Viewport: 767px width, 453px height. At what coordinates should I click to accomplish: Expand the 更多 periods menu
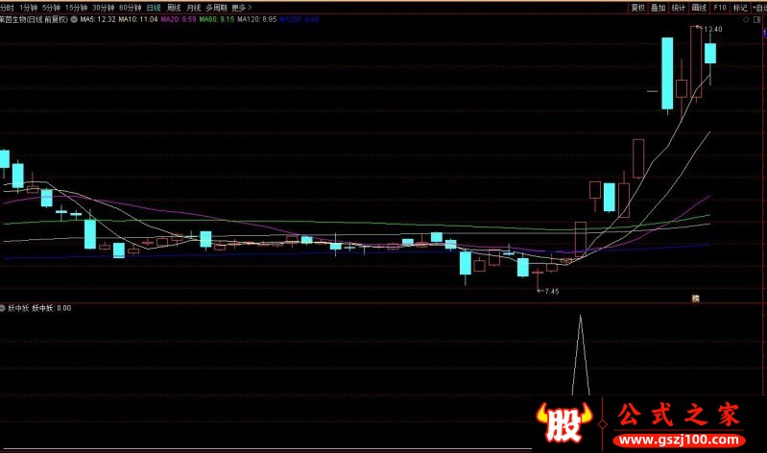241,8
